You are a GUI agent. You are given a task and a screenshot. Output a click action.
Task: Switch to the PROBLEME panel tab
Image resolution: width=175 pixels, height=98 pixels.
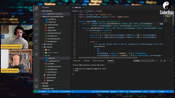pos(77,61)
